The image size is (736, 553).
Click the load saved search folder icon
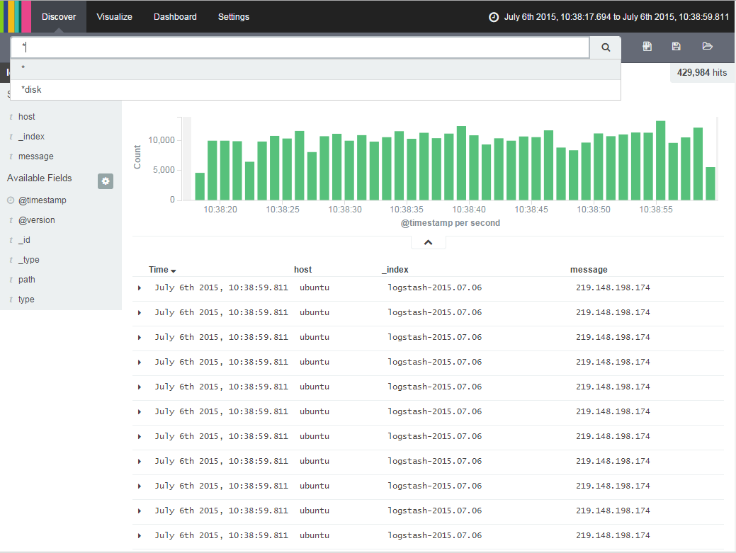coord(707,47)
